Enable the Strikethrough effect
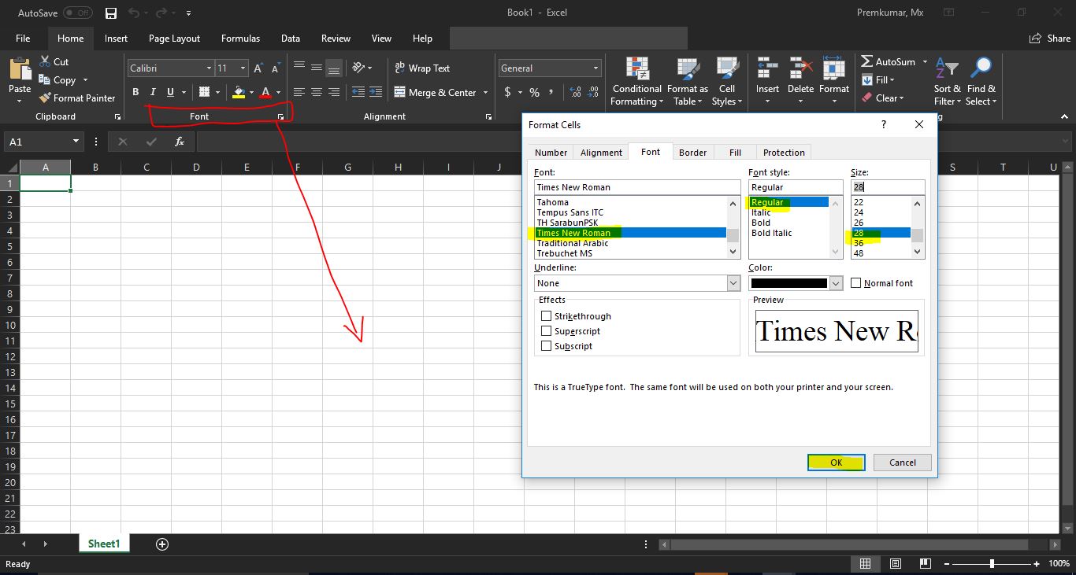Image resolution: width=1076 pixels, height=575 pixels. [547, 315]
